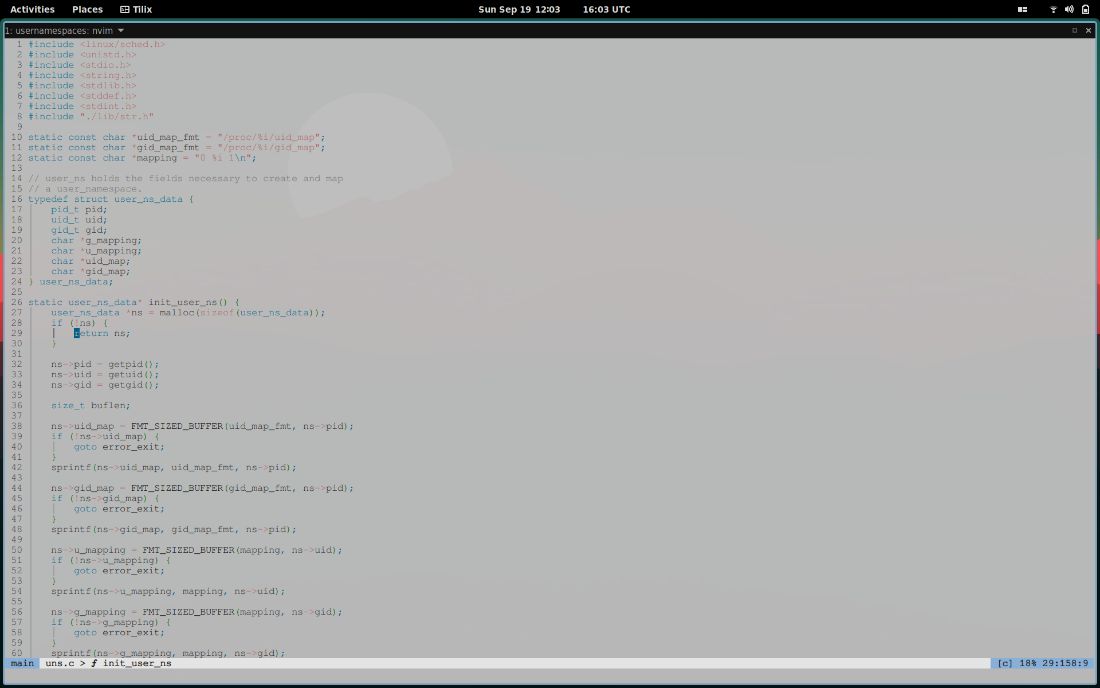This screenshot has height=688, width=1100.
Task: Click the 16:03 UTC world clock
Action: 606,9
